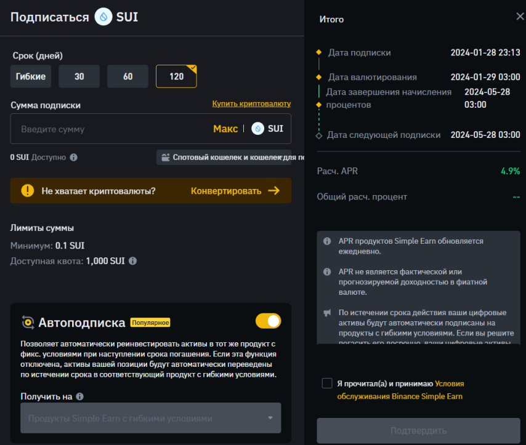
Task: Click the SUI coin icon in header
Action: click(x=103, y=17)
